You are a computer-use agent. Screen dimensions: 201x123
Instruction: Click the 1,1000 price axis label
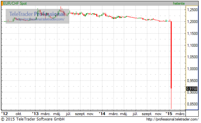tap(193, 45)
